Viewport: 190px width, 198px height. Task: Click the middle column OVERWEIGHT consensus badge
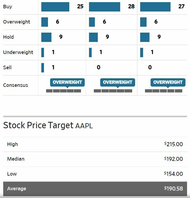[x=118, y=82]
